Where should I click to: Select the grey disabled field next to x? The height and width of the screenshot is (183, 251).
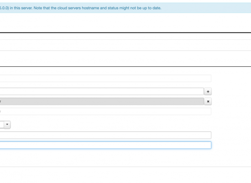(102, 102)
